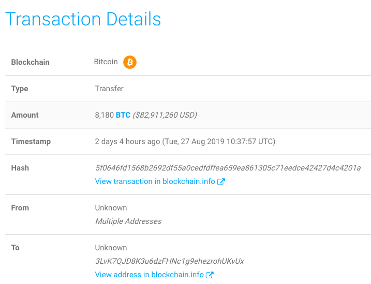Click the 8,180 amount value
This screenshot has width=371, height=284.
point(105,115)
